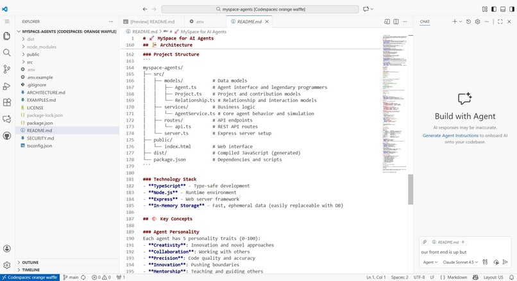
Task: Synchronize changes icon next to main
Action: coord(83,277)
